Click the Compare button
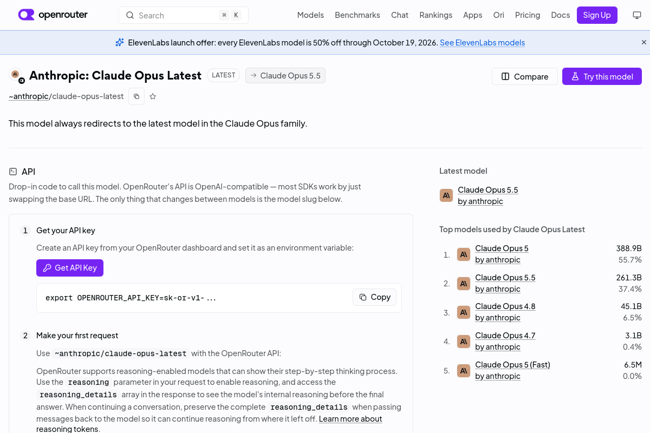The height and width of the screenshot is (433, 650). (525, 76)
